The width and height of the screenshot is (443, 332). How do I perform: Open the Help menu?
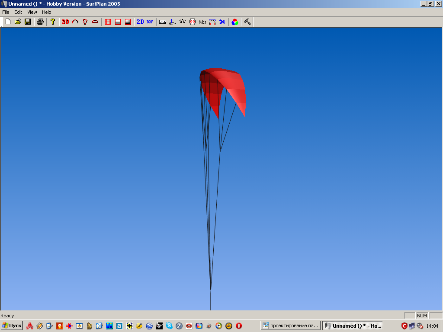[46, 12]
